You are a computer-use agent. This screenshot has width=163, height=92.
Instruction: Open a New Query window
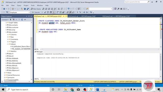36,9
